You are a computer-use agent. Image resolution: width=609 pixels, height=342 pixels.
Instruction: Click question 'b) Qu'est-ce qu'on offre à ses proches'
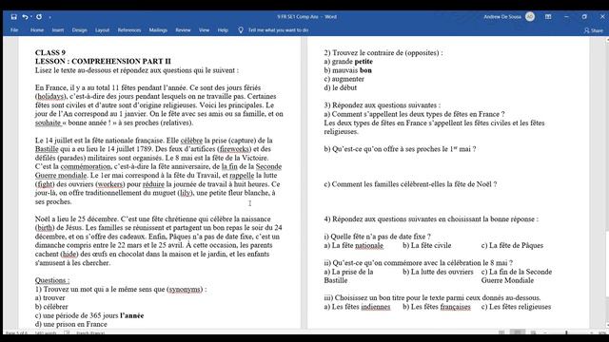point(400,149)
